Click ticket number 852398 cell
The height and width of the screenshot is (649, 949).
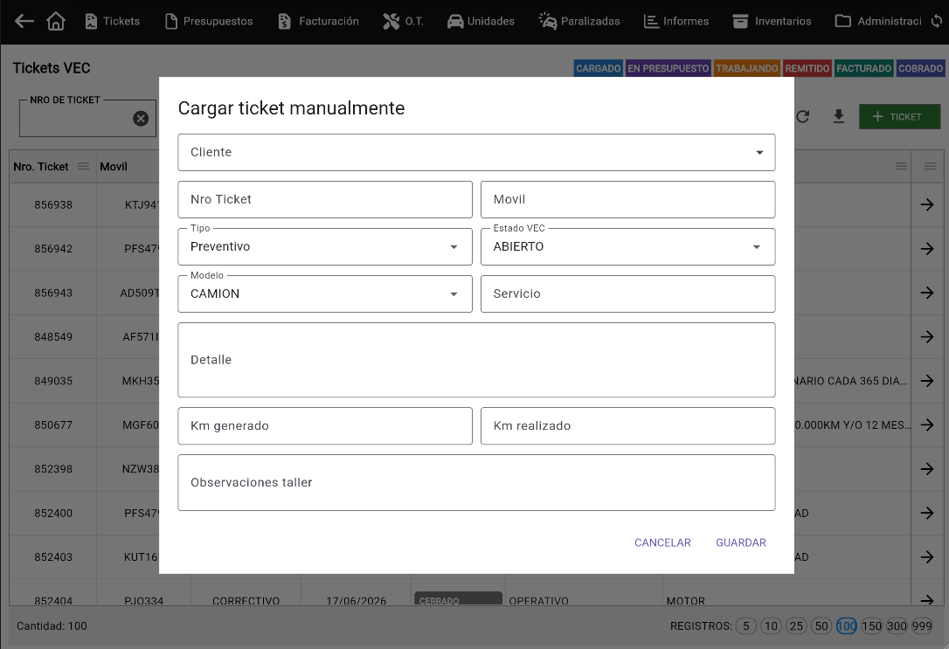(53, 469)
